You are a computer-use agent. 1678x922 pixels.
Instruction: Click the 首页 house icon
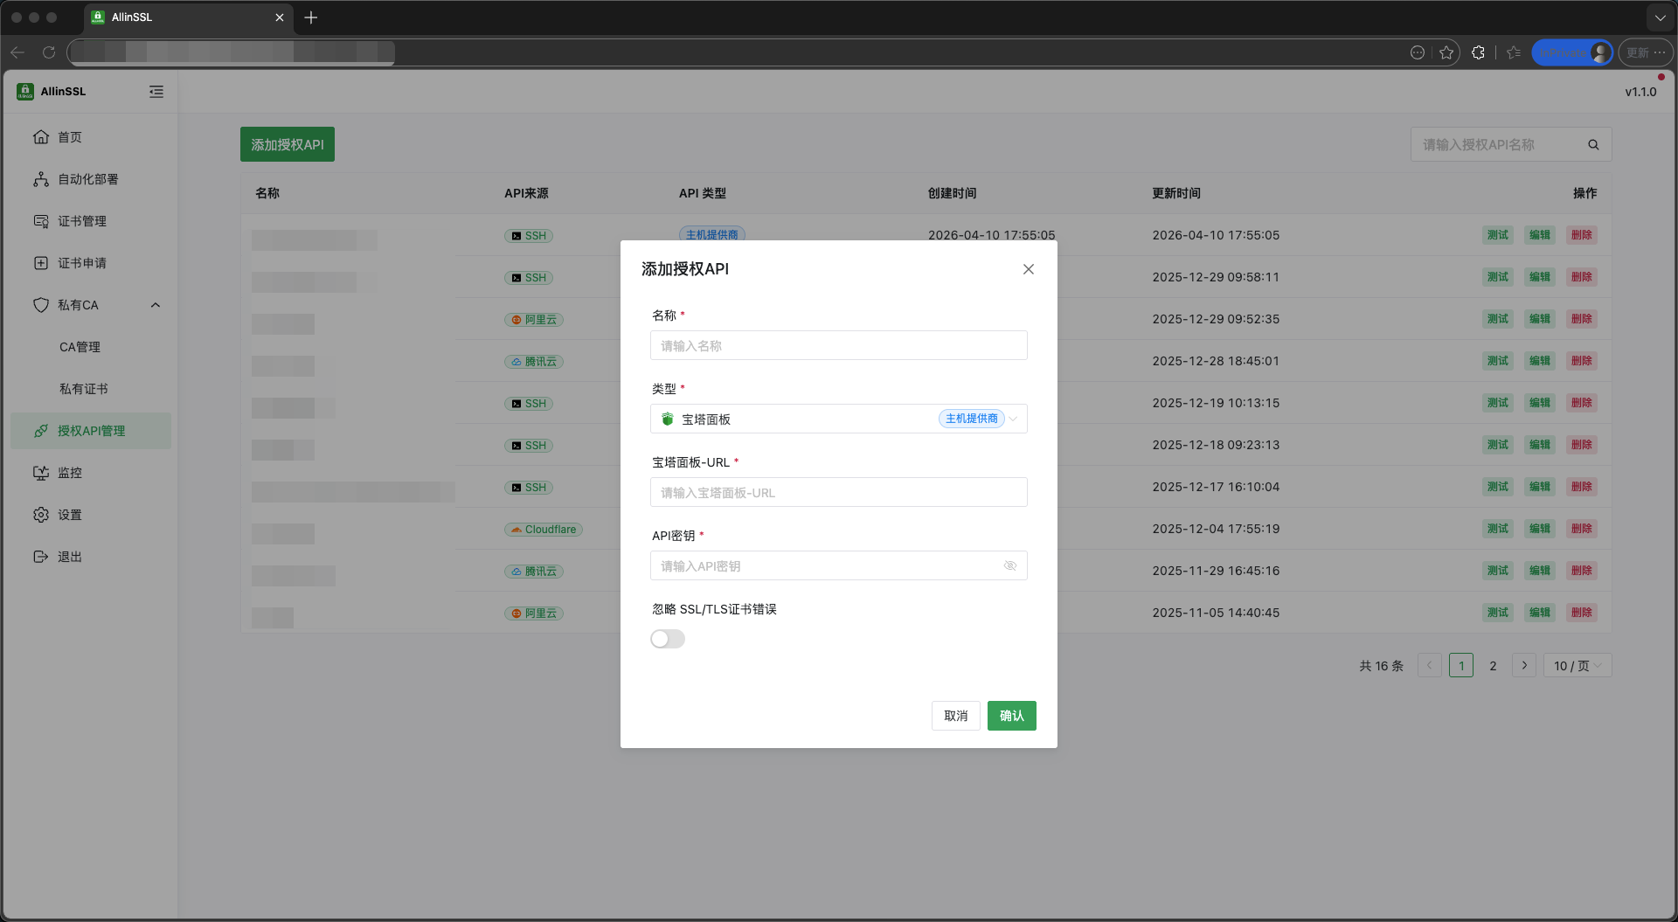(41, 137)
